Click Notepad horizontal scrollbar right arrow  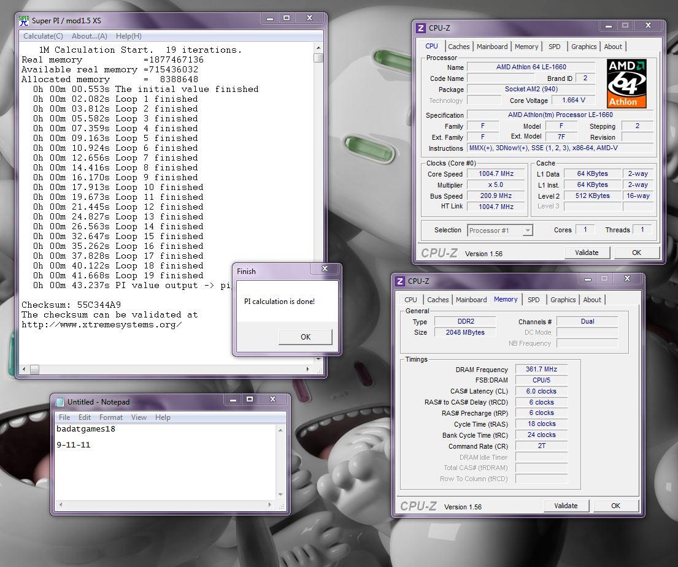click(270, 504)
